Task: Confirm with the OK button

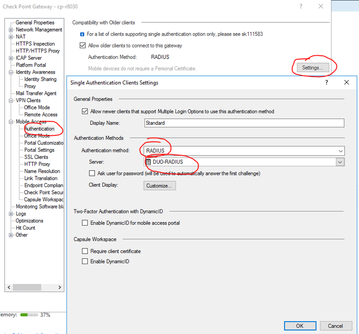Action: [300, 326]
